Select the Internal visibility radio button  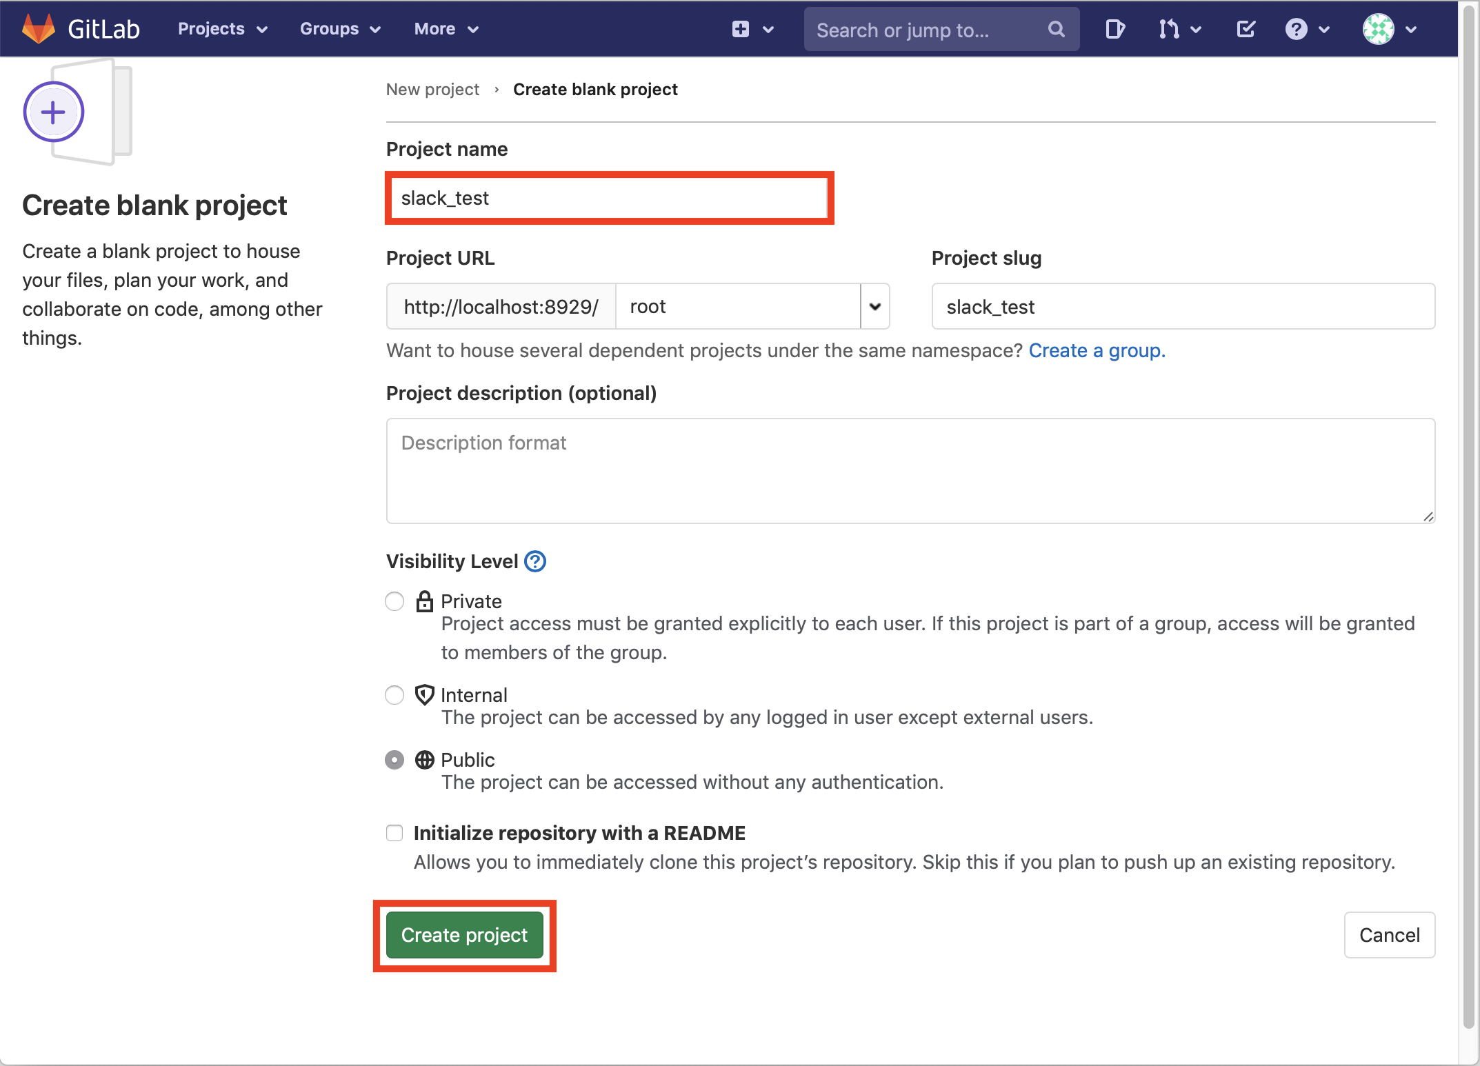point(394,694)
